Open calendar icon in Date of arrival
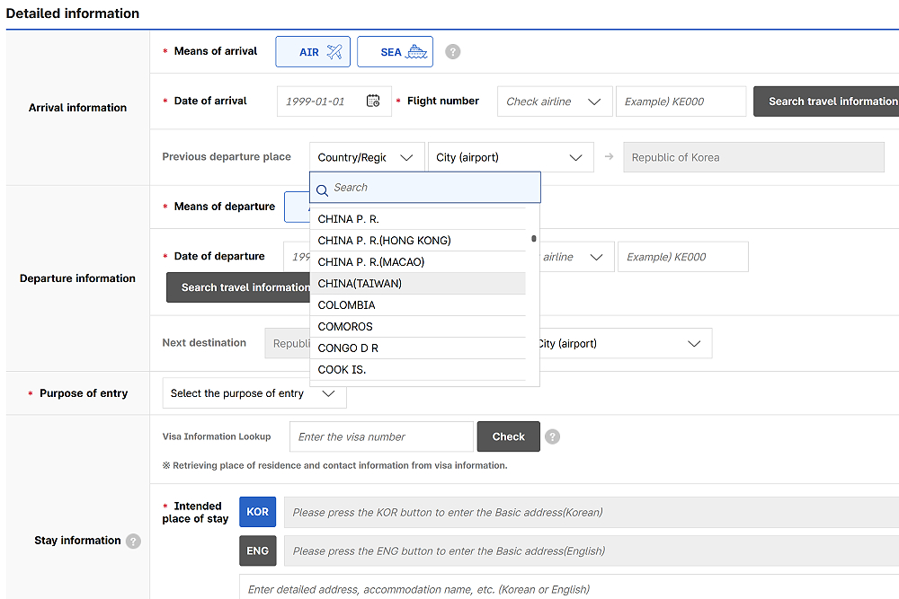The height and width of the screenshot is (599, 899). [373, 101]
